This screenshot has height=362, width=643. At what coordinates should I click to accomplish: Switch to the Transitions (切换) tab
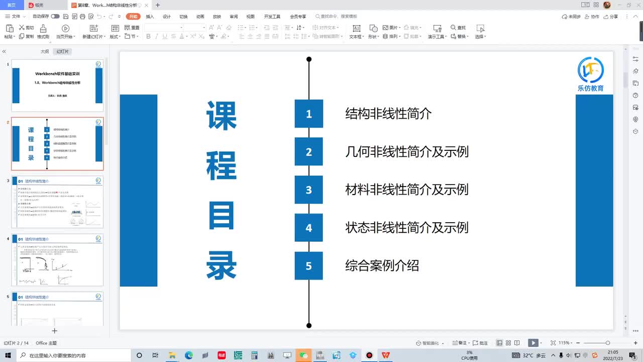coord(183,17)
